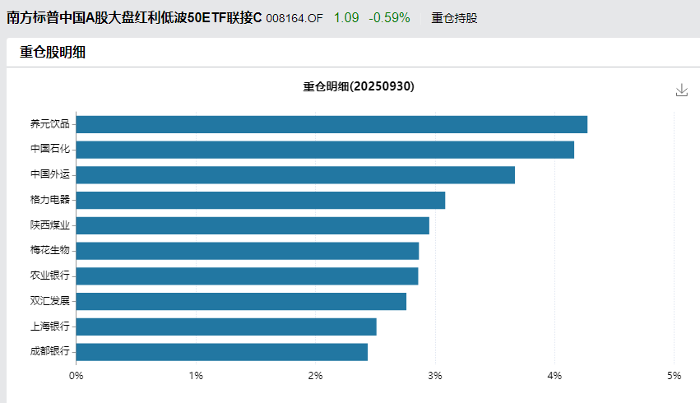The height and width of the screenshot is (403, 700).
Task: Click the change percent -0.59%
Action: pyautogui.click(x=389, y=18)
